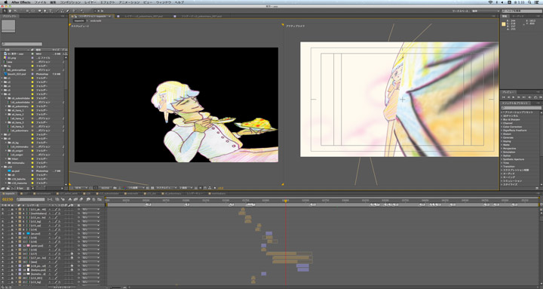Click the project panel search field
543x289 pixels.
pyautogui.click(x=22, y=44)
